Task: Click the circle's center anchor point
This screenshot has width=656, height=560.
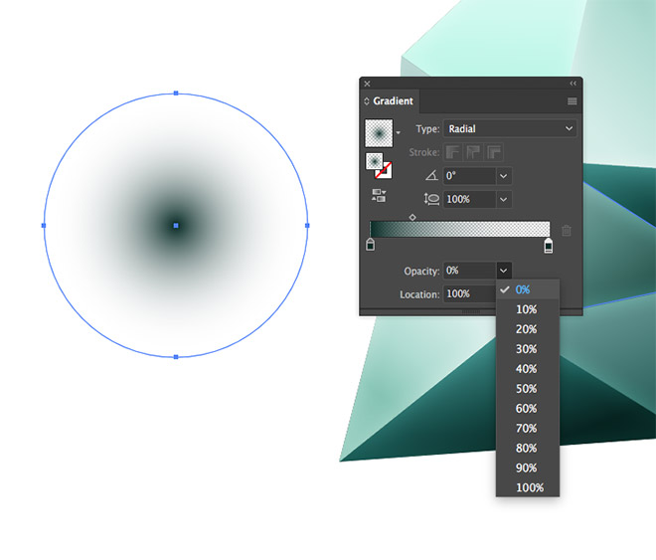Action: tap(176, 226)
